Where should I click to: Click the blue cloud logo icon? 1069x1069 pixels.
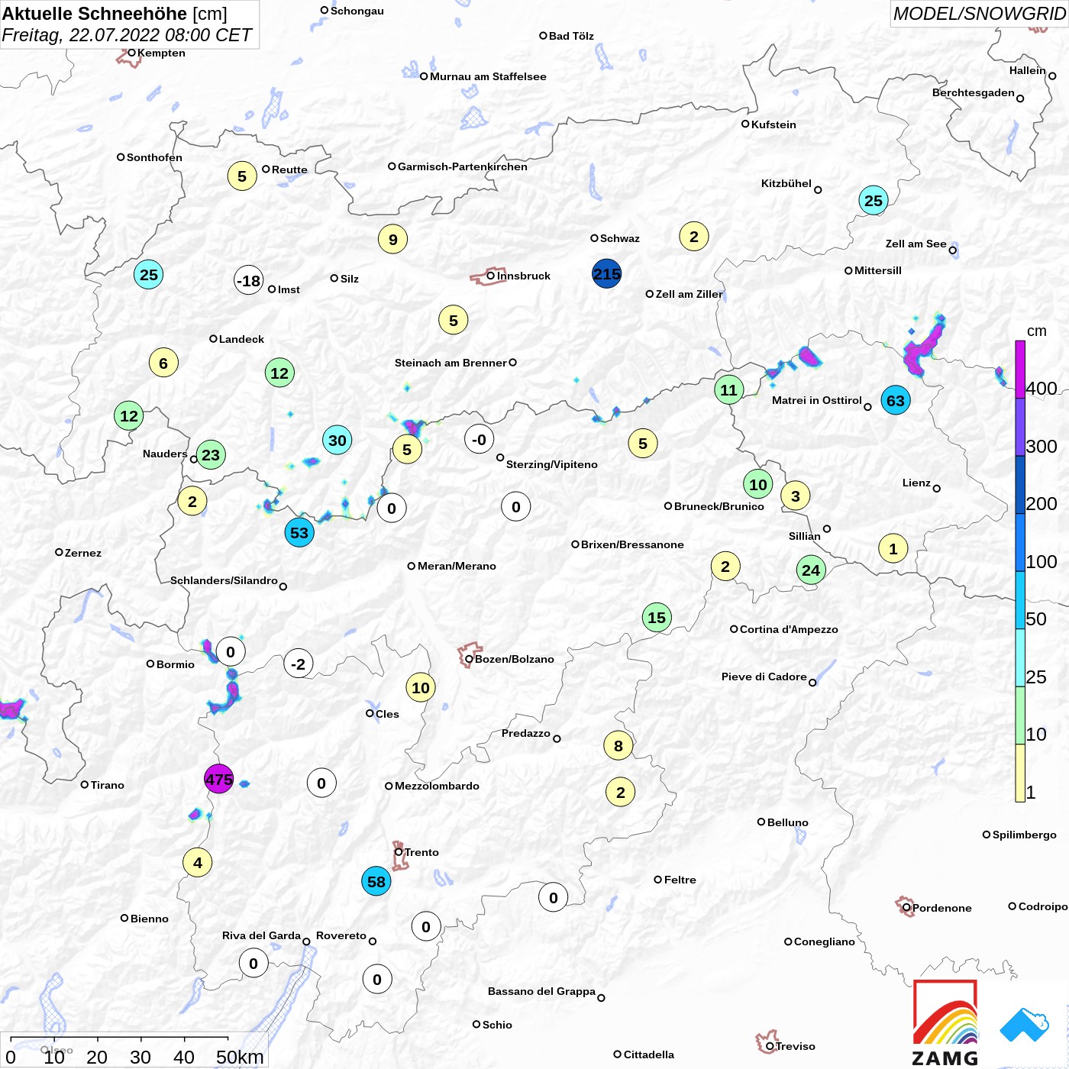1025,1025
